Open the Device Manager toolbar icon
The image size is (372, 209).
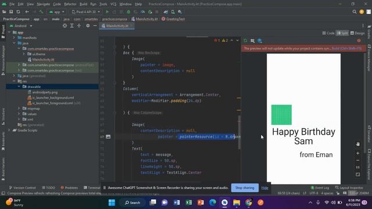(x=173, y=12)
